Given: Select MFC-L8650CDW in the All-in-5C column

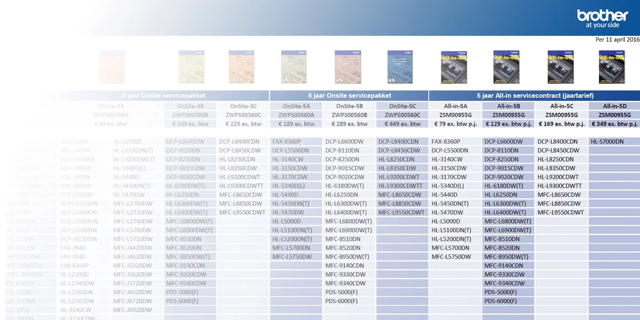Looking at the screenshot, I should 559,195.
